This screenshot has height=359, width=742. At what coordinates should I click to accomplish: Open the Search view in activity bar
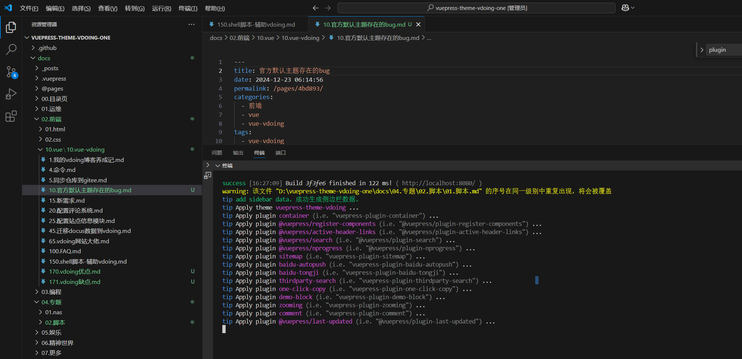click(x=11, y=49)
